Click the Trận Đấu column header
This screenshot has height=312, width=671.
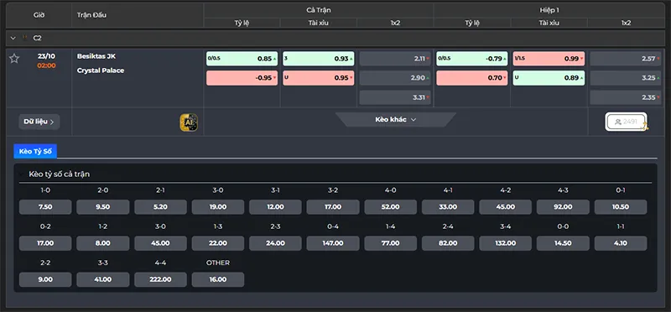(91, 15)
